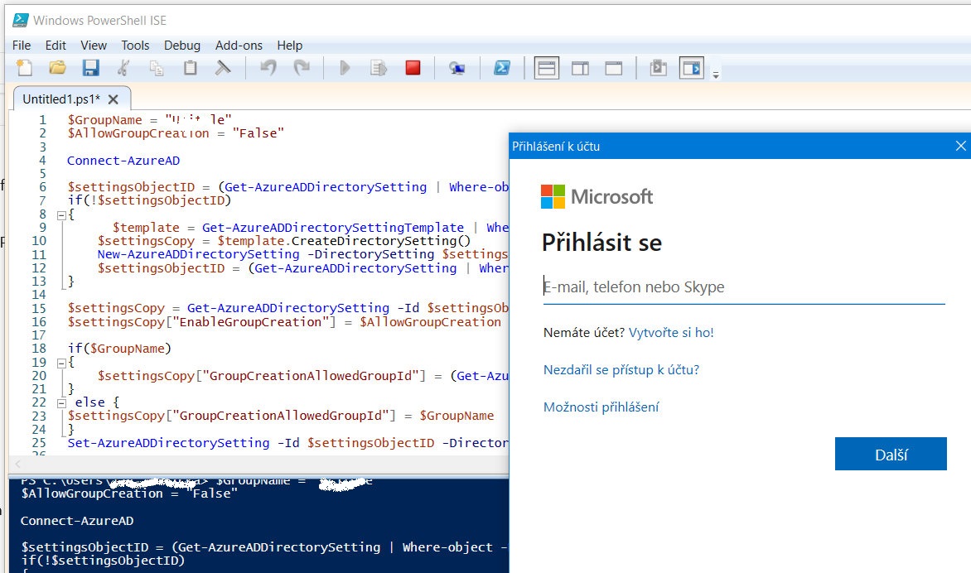This screenshot has height=573, width=971.
Task: Close the Untitled1.ps1 tab with X
Action: click(113, 99)
